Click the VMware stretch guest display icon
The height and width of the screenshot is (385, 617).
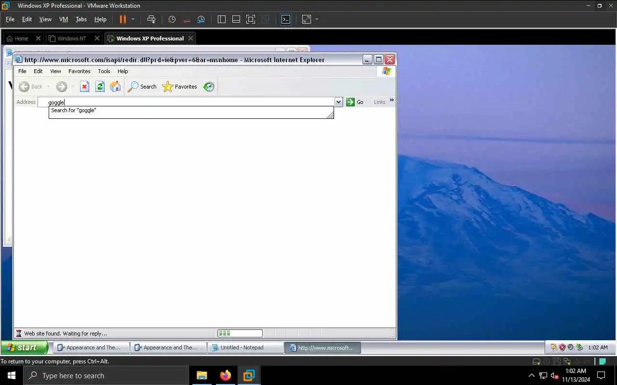coord(307,19)
